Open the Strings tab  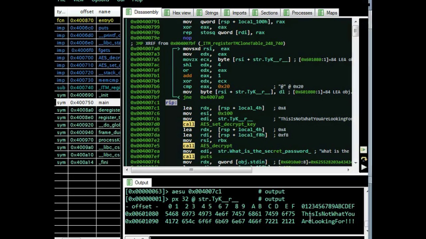pyautogui.click(x=207, y=13)
